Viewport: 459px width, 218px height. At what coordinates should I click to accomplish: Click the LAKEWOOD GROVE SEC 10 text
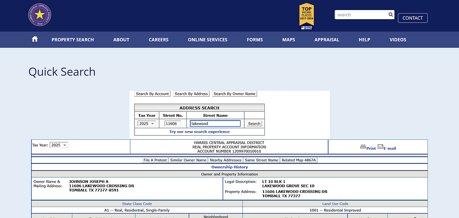pyautogui.click(x=288, y=186)
